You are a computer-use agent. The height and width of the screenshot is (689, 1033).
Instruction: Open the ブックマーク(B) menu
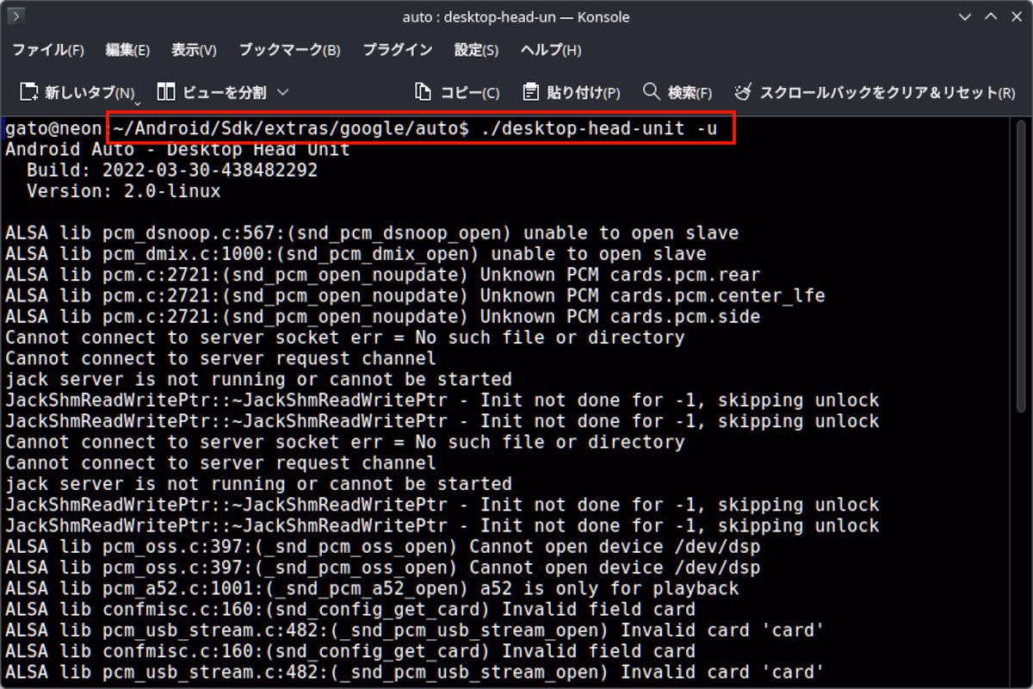click(x=289, y=50)
